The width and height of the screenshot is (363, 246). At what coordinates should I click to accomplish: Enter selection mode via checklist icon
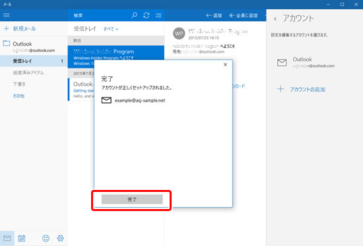pos(158,15)
